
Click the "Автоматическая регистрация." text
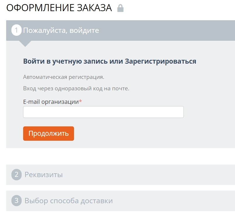(64, 77)
